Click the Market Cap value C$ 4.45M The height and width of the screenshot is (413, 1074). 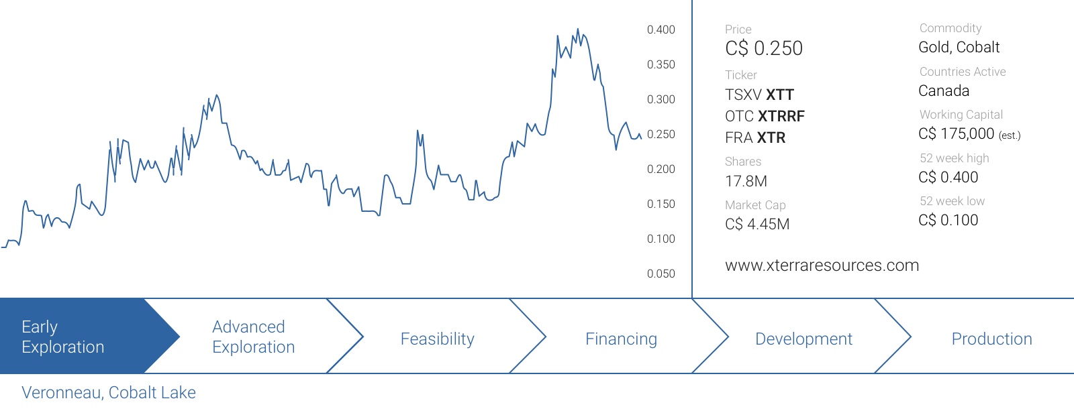coord(757,224)
